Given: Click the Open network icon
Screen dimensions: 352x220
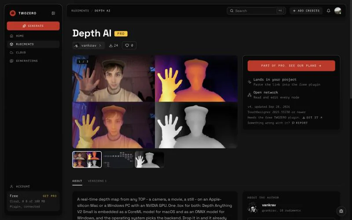Looking at the screenshot, I should click(249, 95).
